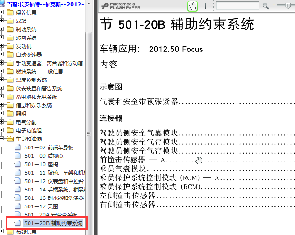The height and width of the screenshot is (235, 295).
Task: Open the 右侧撞击传感器 contents entry
Action: pos(127,205)
